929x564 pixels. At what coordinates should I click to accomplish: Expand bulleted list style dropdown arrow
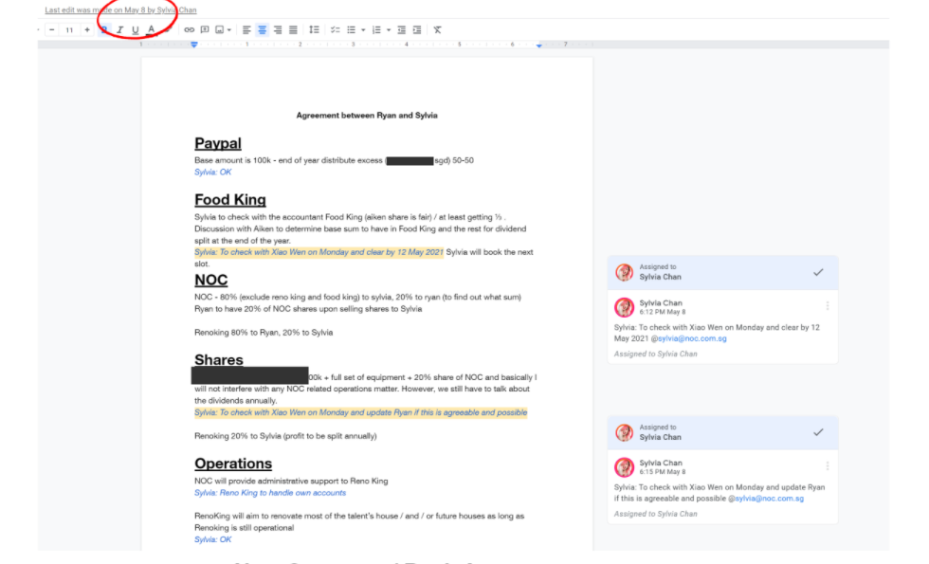pos(363,30)
